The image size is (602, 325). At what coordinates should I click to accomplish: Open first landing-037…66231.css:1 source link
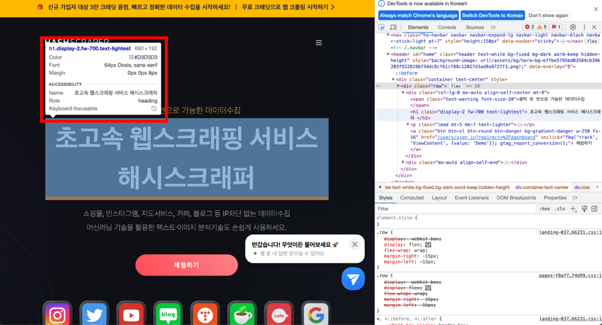tap(570, 232)
